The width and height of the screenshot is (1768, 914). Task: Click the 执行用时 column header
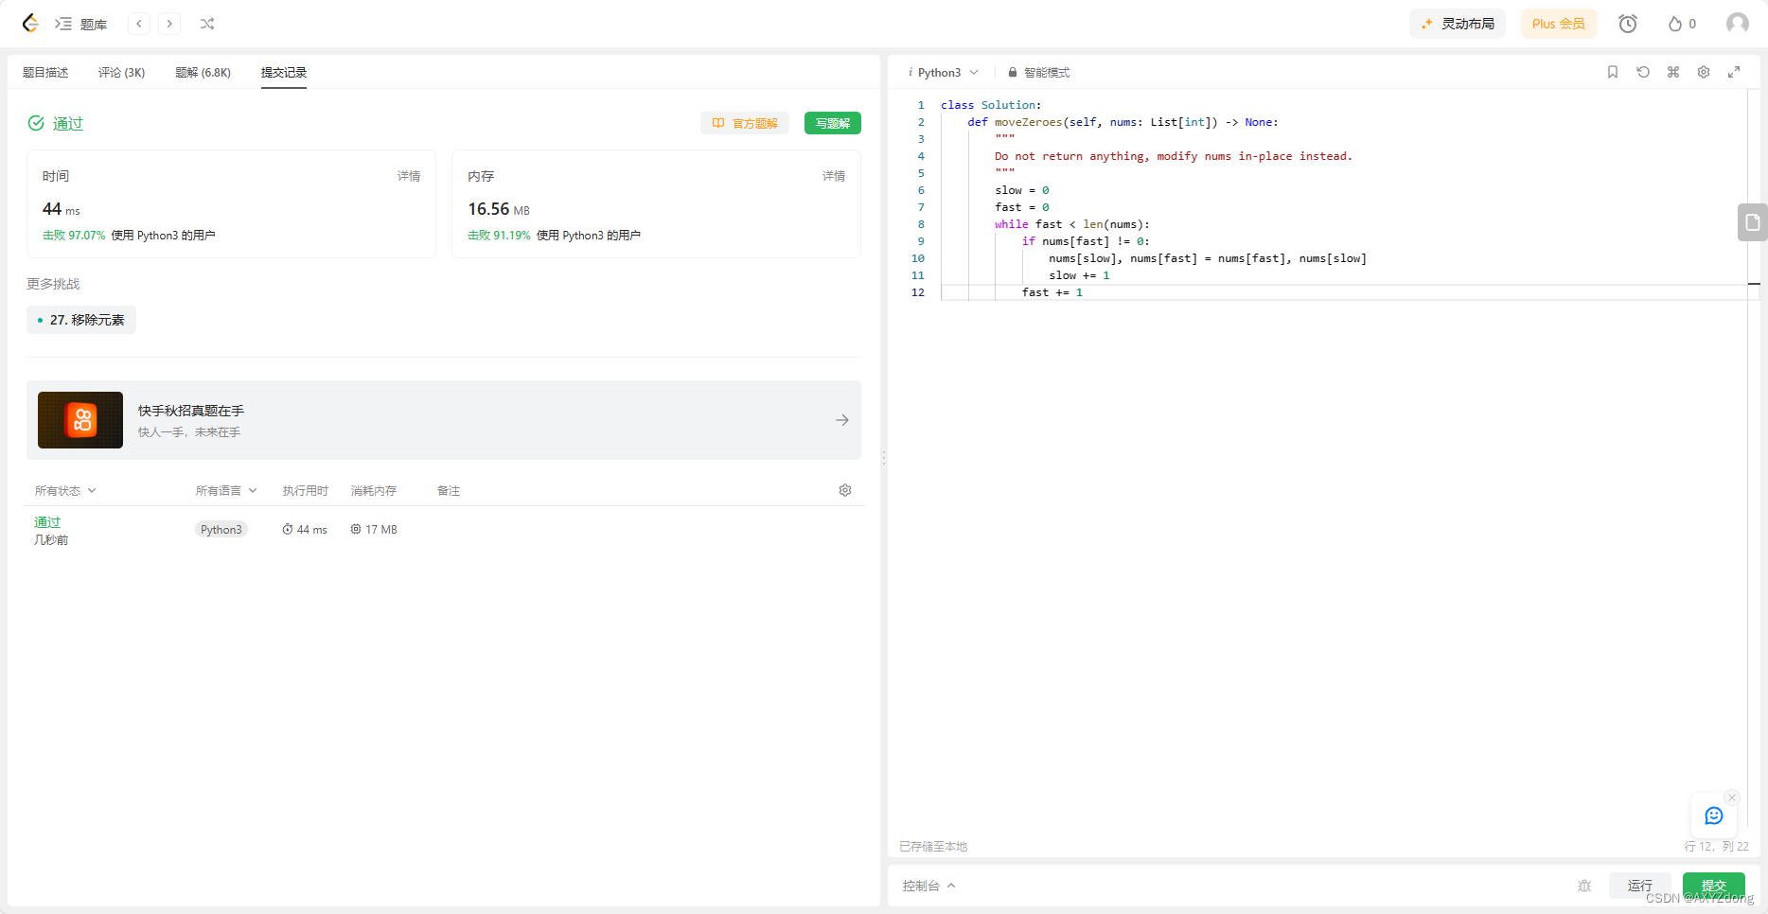click(306, 490)
